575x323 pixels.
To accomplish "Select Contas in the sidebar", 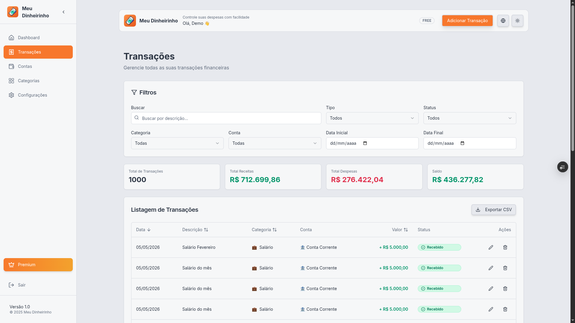I will tap(25, 66).
